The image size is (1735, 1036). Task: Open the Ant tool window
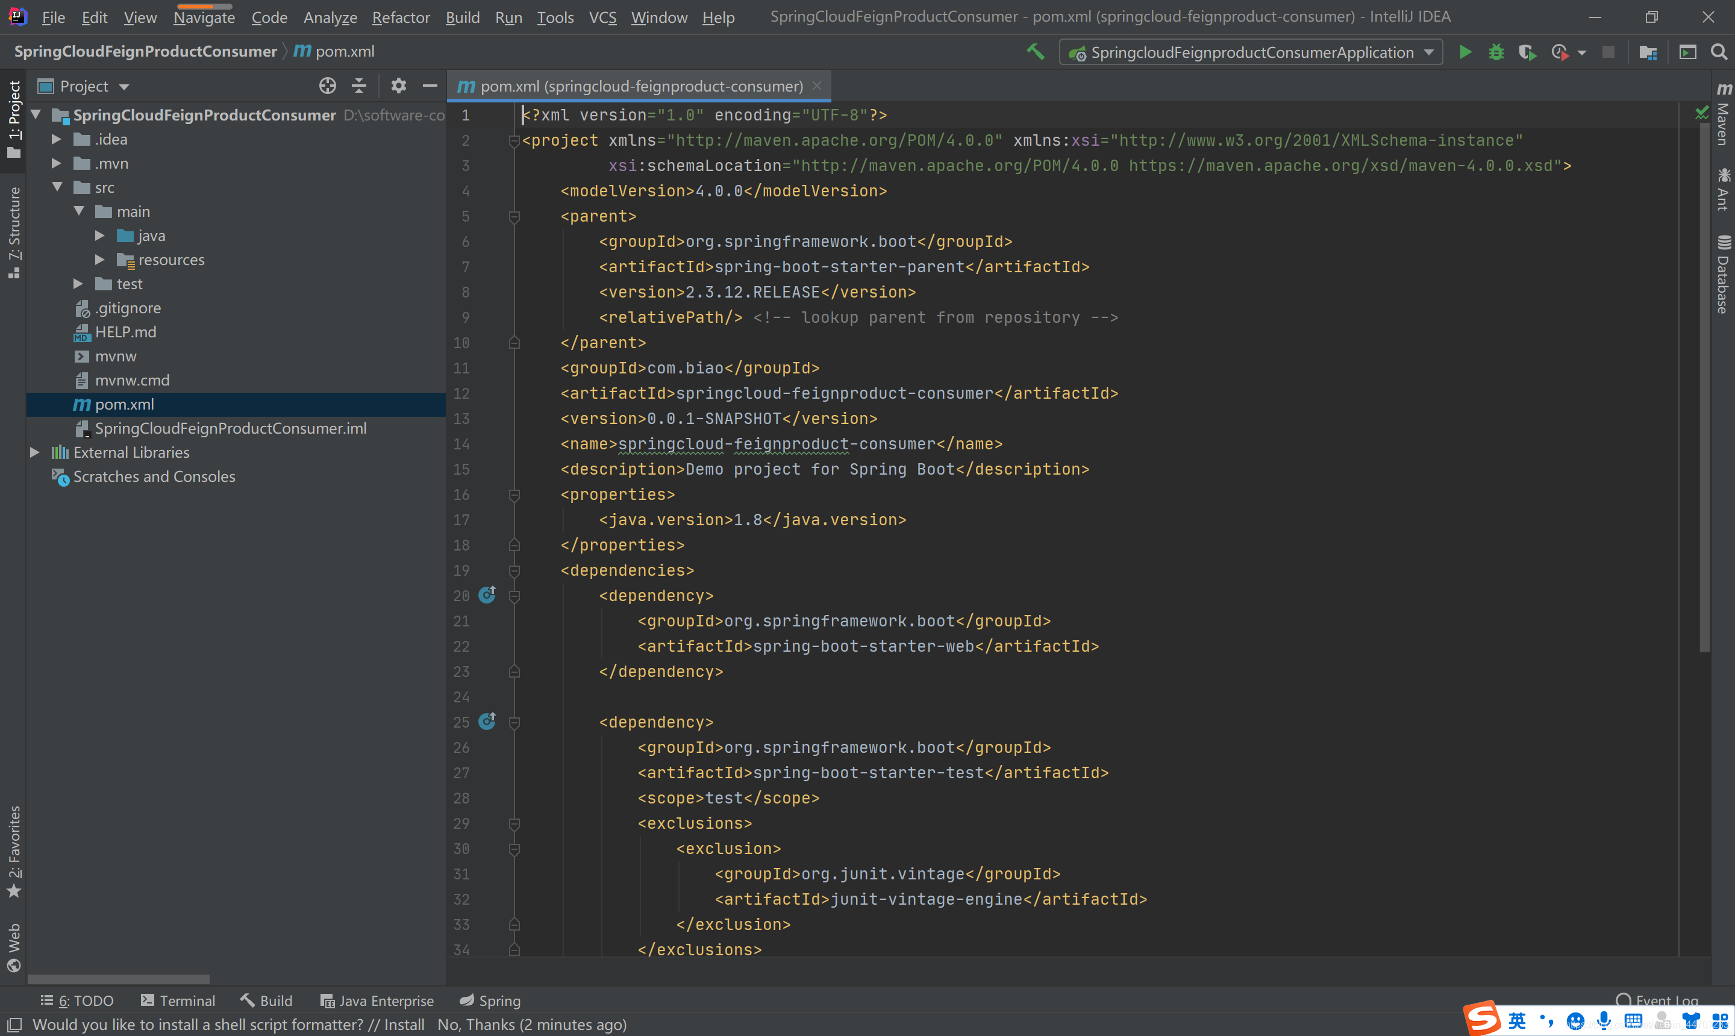click(x=1722, y=189)
